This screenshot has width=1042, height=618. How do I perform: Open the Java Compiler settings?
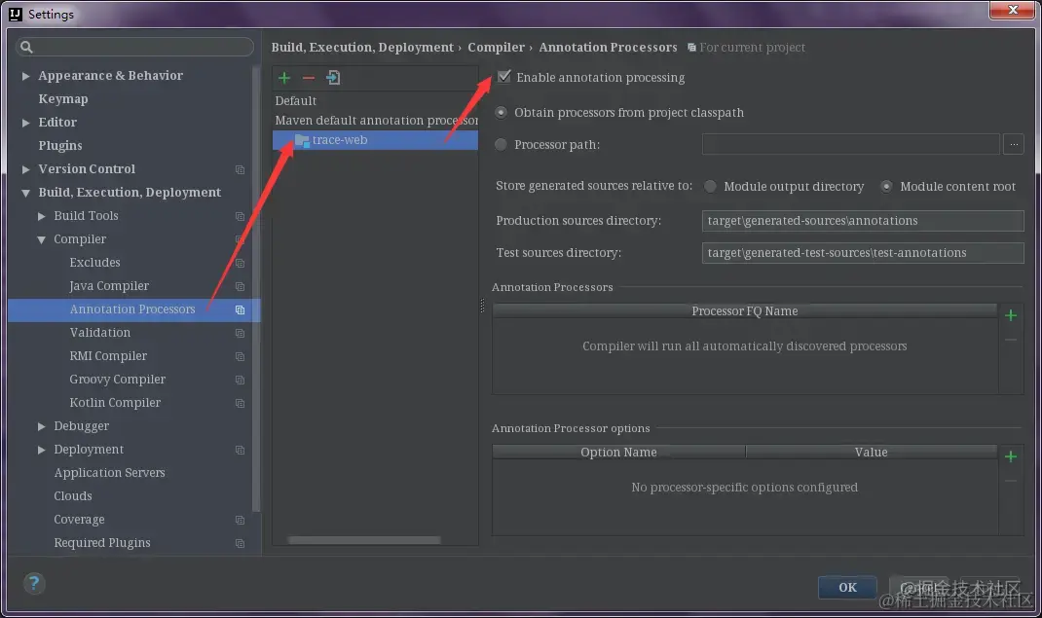(x=109, y=286)
